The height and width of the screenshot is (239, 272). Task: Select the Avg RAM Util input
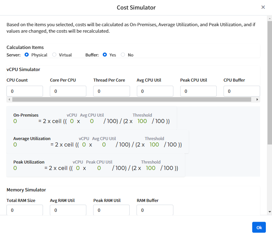(68, 210)
